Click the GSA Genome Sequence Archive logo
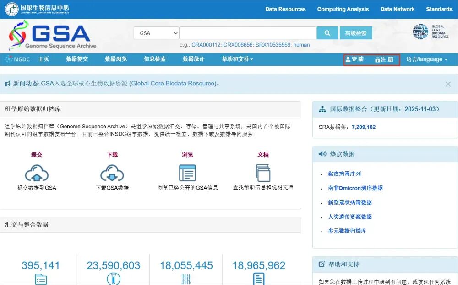The image size is (458, 285). pyautogui.click(x=53, y=36)
